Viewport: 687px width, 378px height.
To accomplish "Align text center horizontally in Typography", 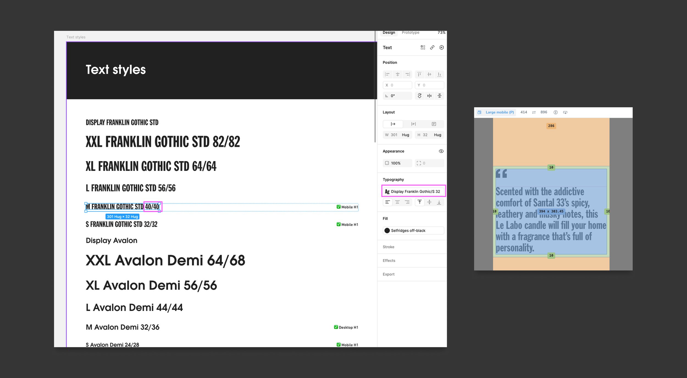I will pyautogui.click(x=397, y=202).
